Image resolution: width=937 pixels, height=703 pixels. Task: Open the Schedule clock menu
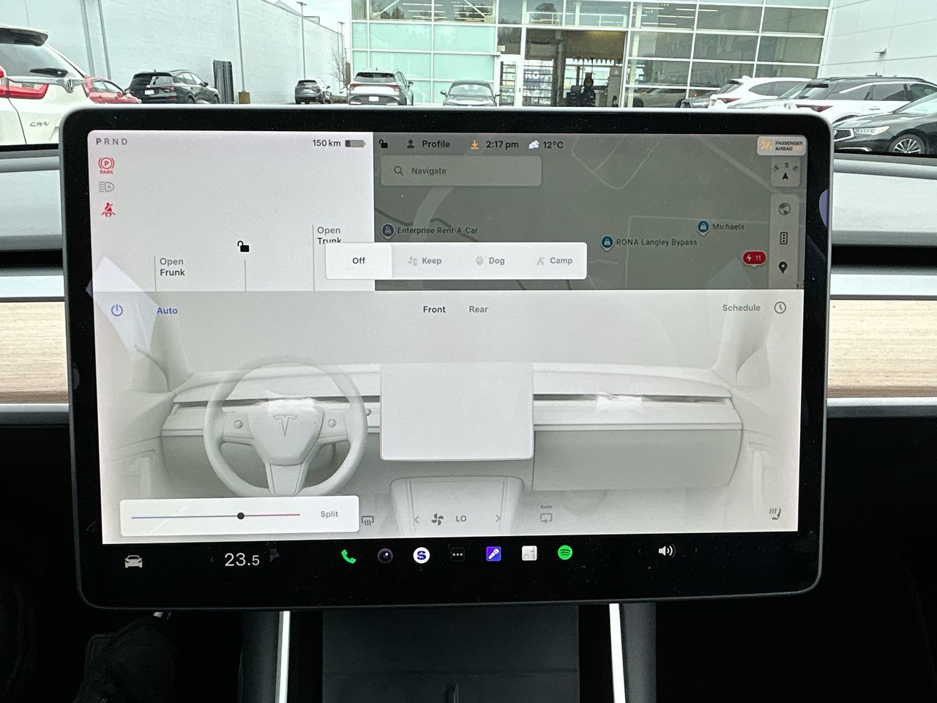[779, 308]
